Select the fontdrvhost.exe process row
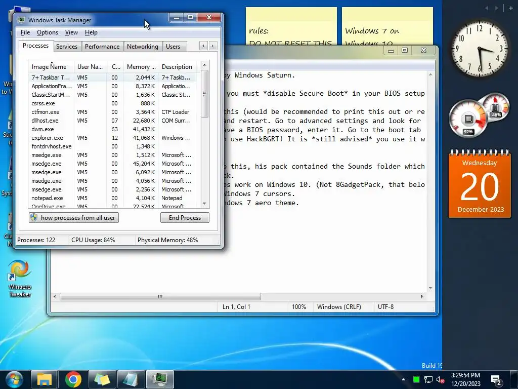The width and height of the screenshot is (518, 389). click(112, 146)
